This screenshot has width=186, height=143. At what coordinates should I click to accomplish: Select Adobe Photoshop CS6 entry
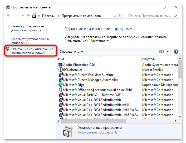point(79,65)
